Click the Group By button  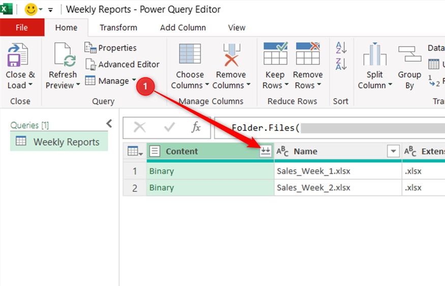409,68
